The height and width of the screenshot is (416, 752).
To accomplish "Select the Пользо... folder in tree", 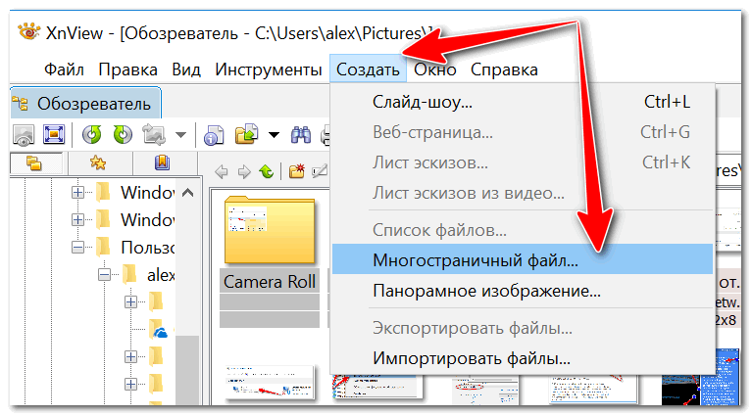I will (135, 248).
